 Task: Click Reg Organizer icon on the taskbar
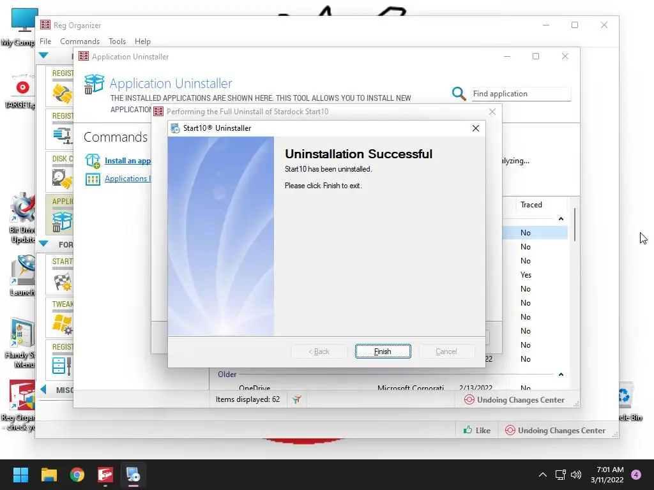coord(105,475)
